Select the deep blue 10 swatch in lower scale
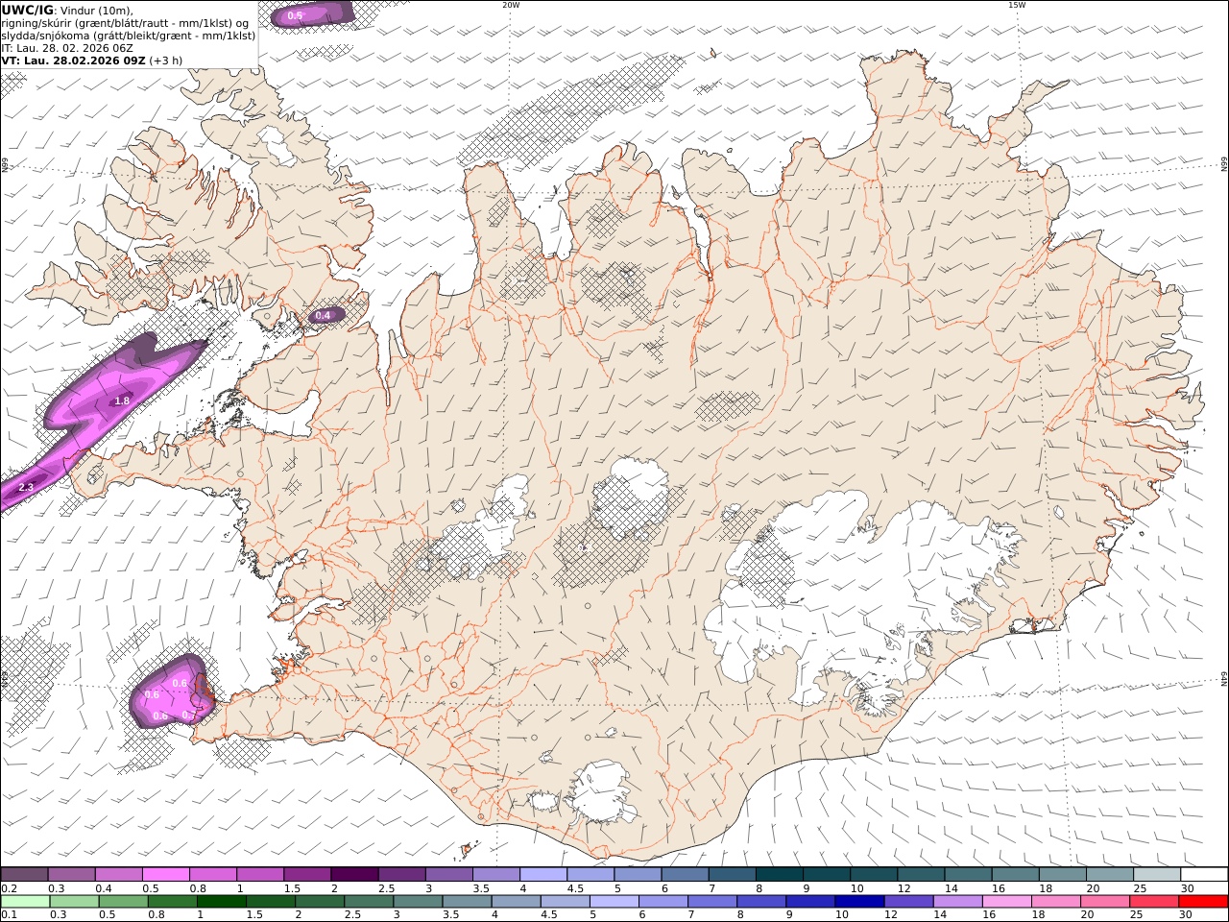This screenshot has height=922, width=1229. click(x=859, y=902)
